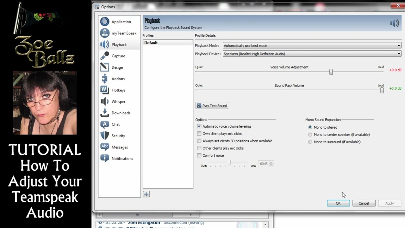Viewport: 405px width, 228px height.
Task: Click the +0.0 dB sound pack value
Action: [x=395, y=89]
